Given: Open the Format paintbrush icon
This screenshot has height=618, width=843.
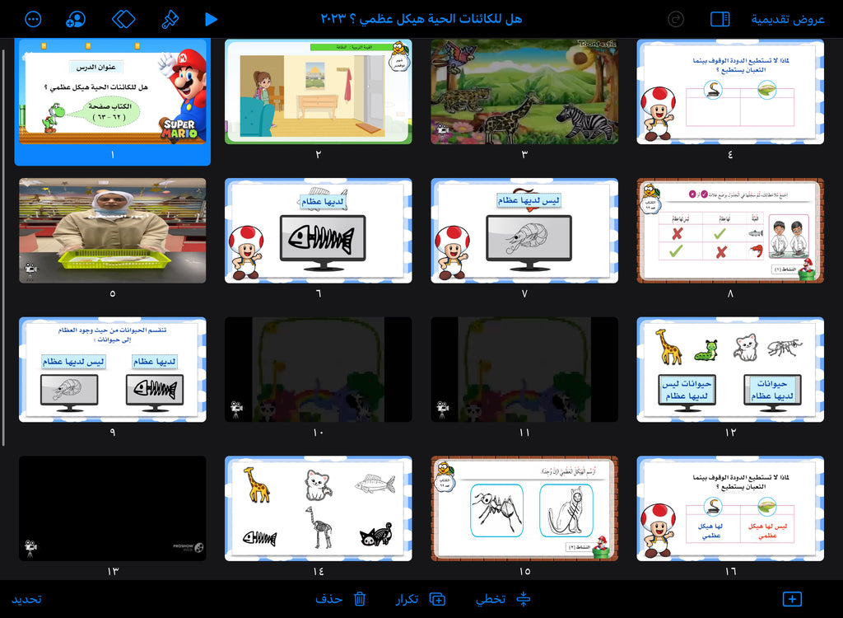Looking at the screenshot, I should [x=170, y=20].
